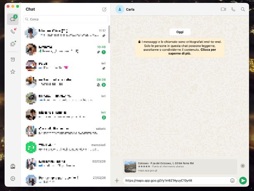This screenshot has height=191, width=254.
Task: Click the unread badge 1 on 10:48 chat
Action: point(104,52)
